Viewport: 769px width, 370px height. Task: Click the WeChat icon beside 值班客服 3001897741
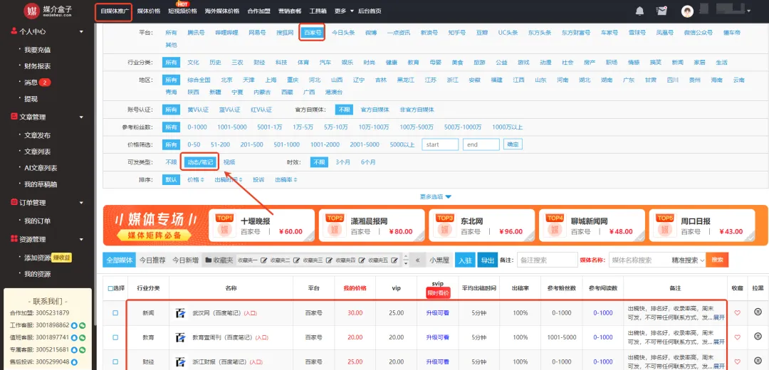(x=83, y=338)
